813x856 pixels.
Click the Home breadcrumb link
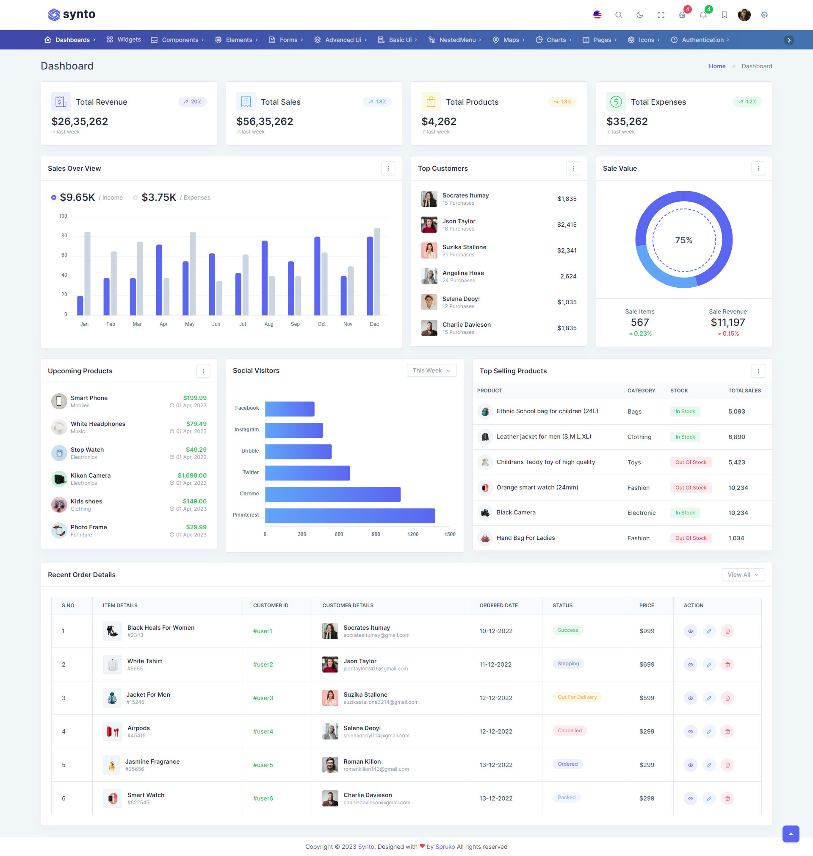click(717, 66)
